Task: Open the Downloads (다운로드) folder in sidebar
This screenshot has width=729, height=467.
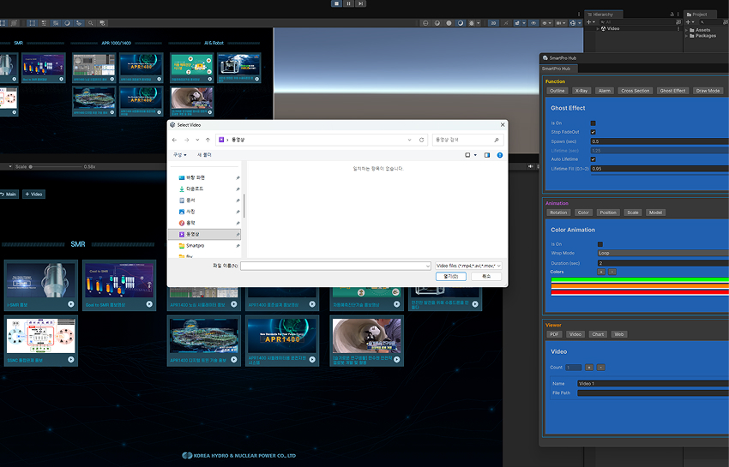Action: tap(195, 189)
